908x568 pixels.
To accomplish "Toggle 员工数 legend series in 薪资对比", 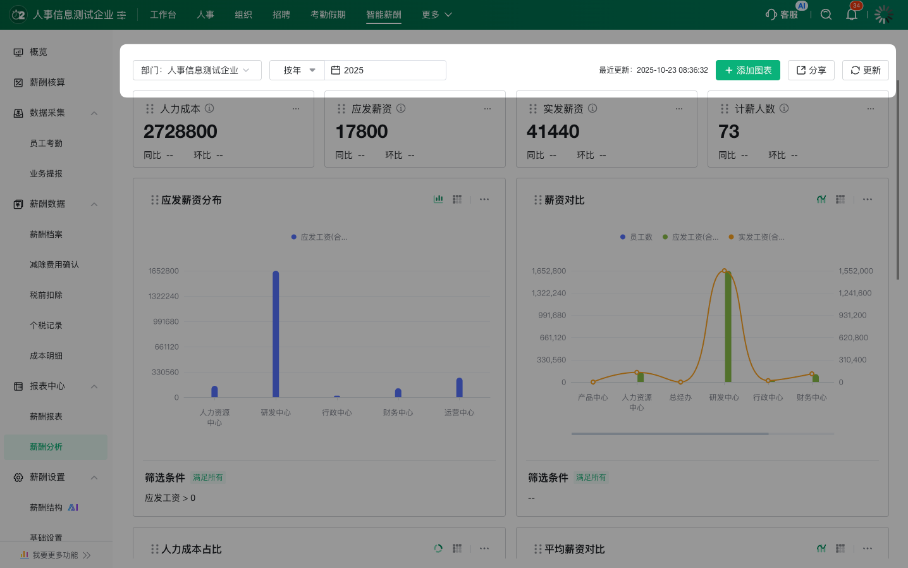I will pyautogui.click(x=636, y=237).
